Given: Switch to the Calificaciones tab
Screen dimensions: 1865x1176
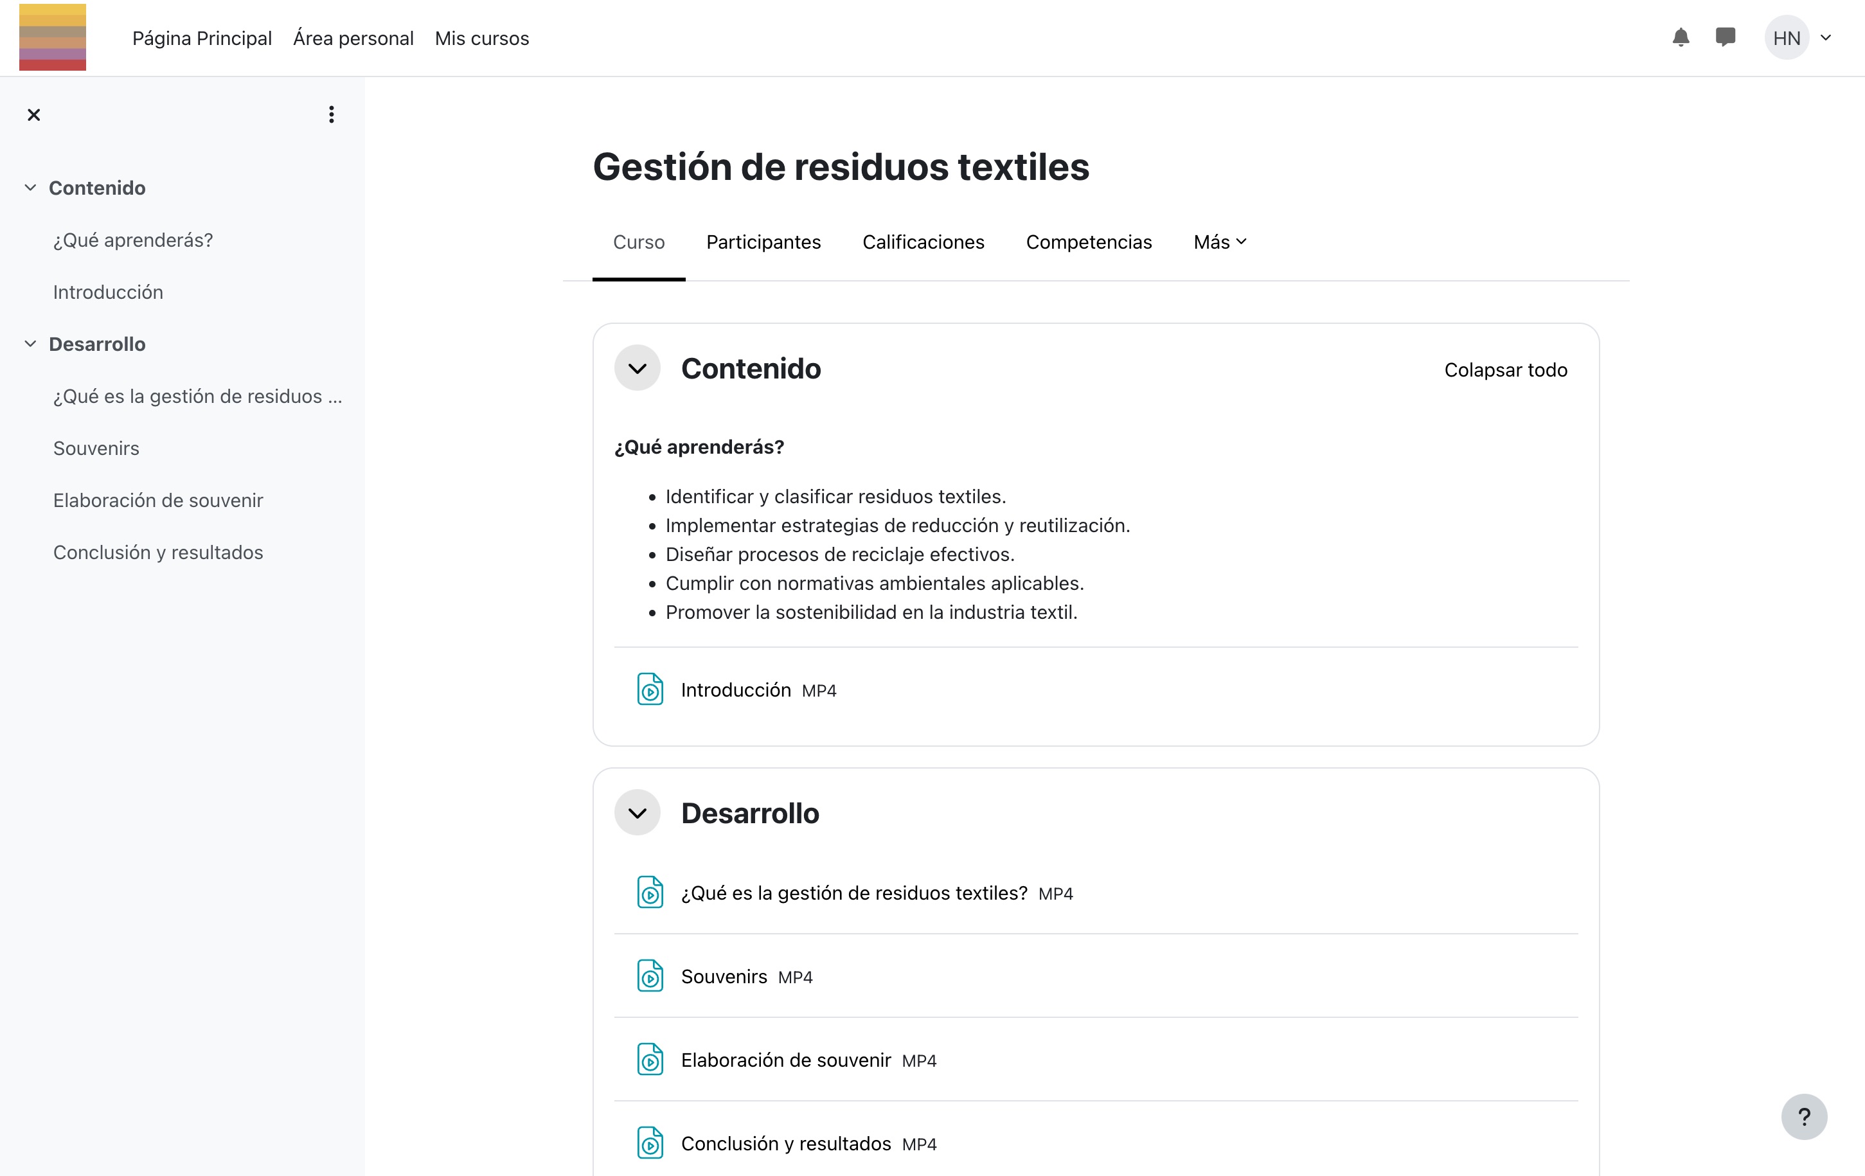Looking at the screenshot, I should click(924, 242).
